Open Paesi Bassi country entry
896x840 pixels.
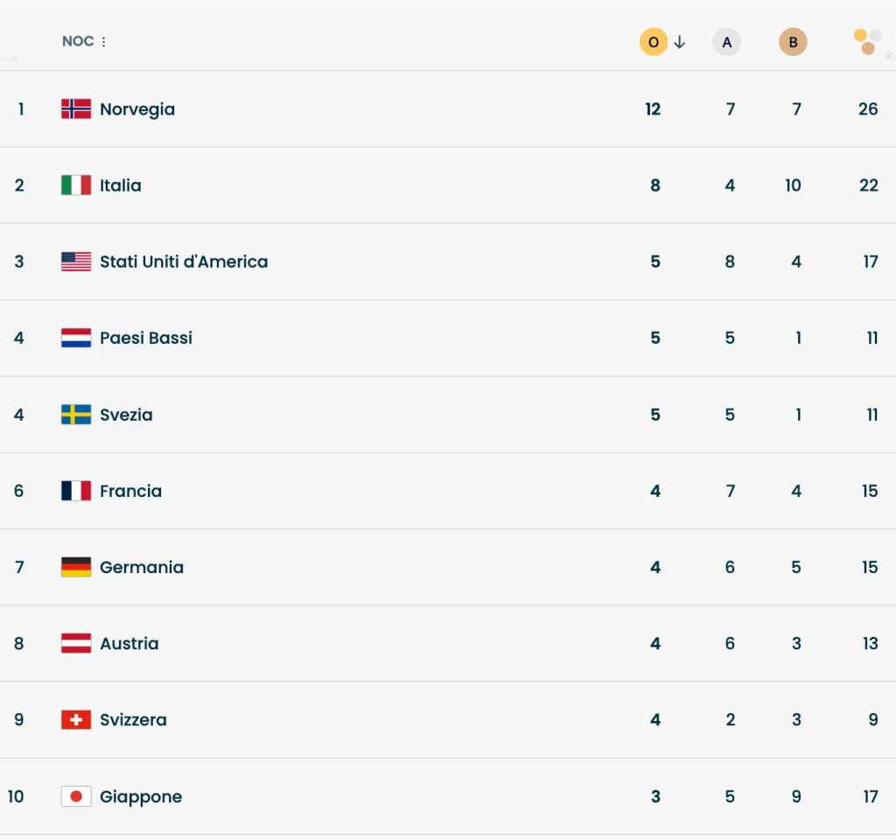(146, 338)
